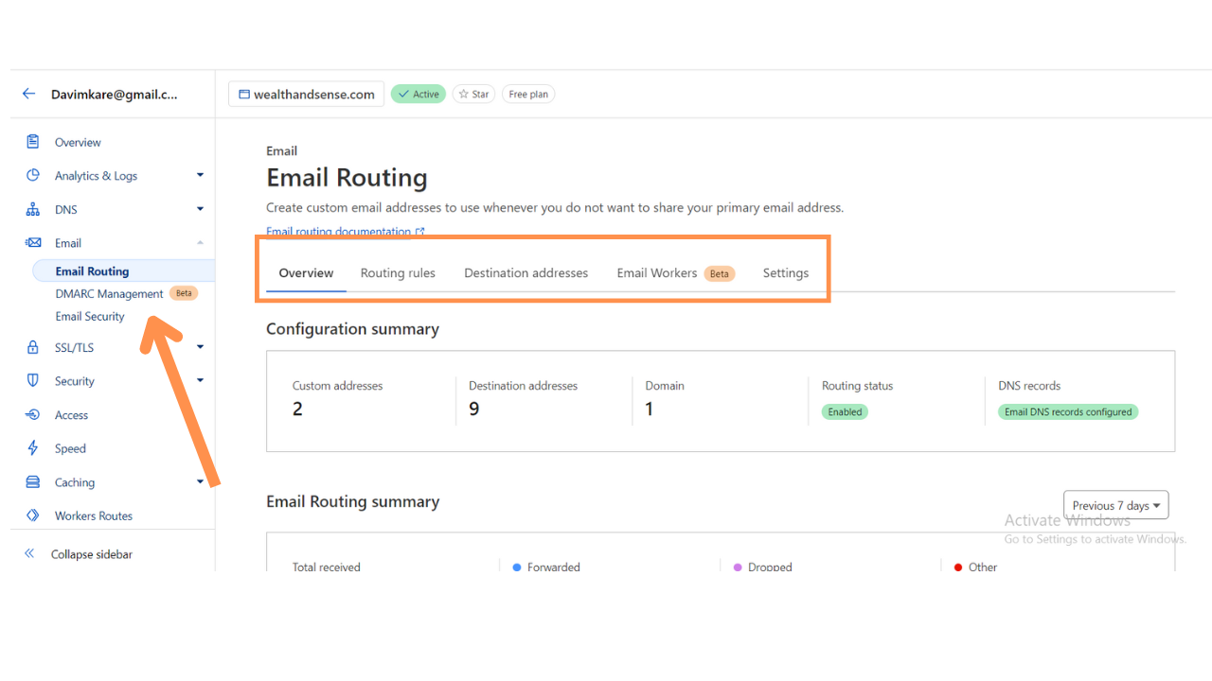Open SSL/TLS via the padlock icon

[x=32, y=347]
